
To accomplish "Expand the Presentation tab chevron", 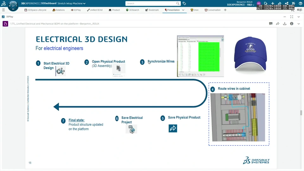I will click(x=183, y=10).
